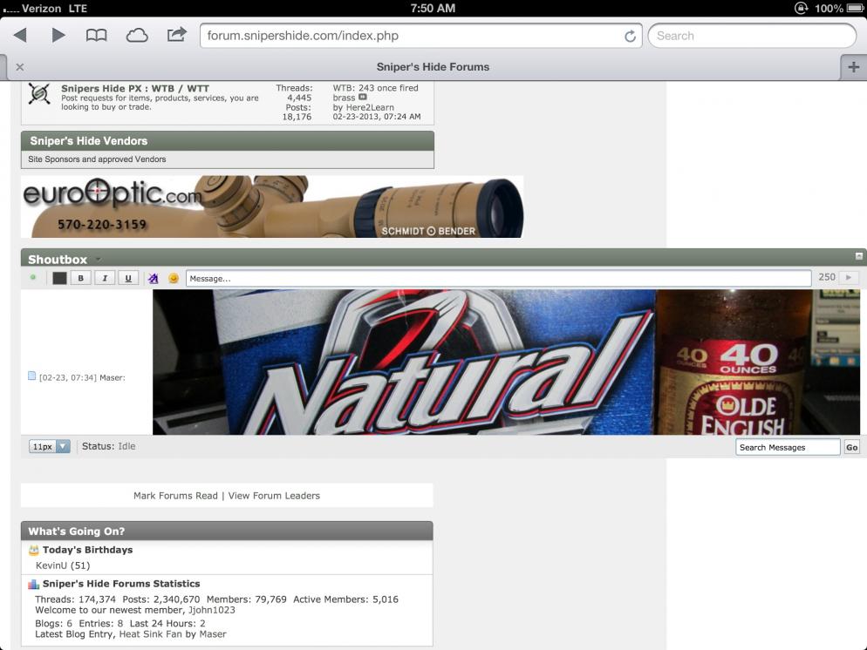Go back with the Safari back arrow
Image resolution: width=867 pixels, height=650 pixels.
[x=20, y=36]
